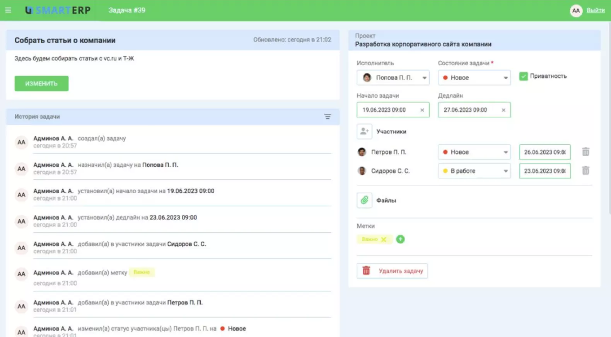Click the Удалить задачу button

392,271
